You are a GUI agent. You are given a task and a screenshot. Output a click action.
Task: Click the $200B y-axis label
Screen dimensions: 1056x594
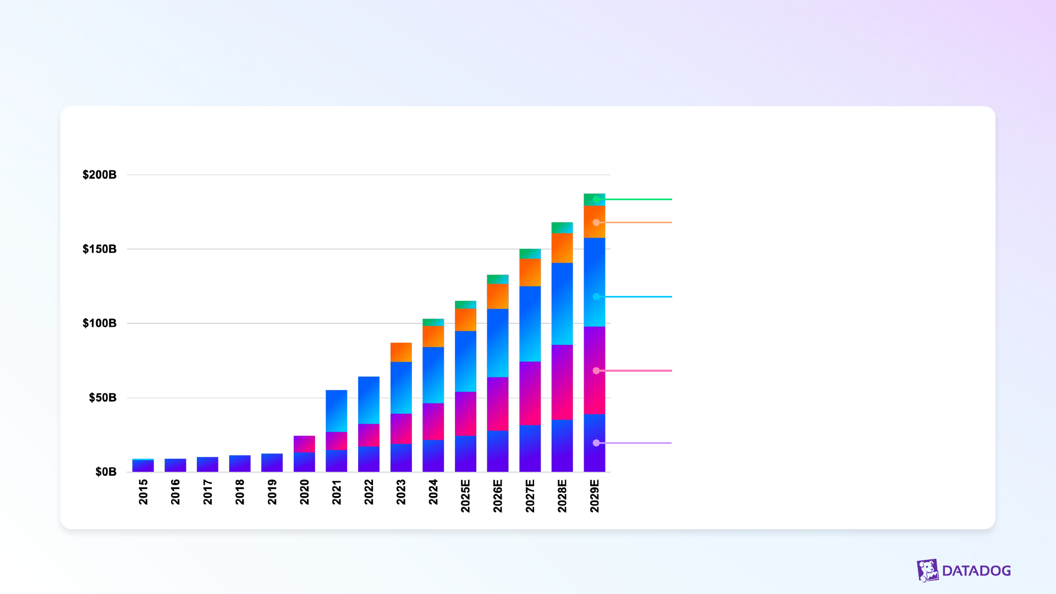tap(100, 175)
